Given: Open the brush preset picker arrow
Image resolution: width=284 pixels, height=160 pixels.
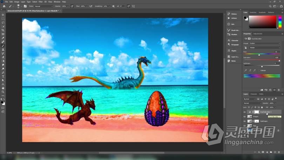Looking at the screenshot, I should [x=21, y=6].
